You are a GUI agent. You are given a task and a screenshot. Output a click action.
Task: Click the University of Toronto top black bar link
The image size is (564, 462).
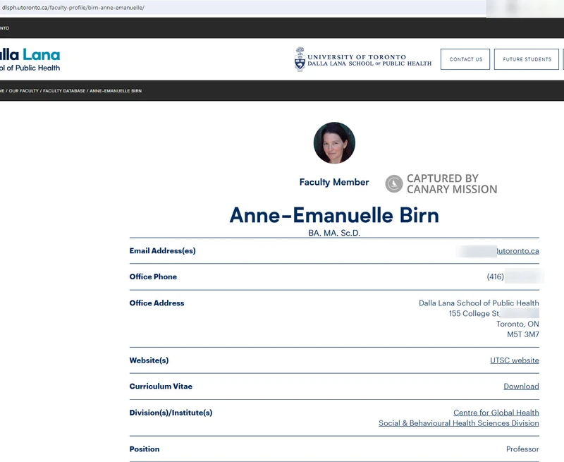pyautogui.click(x=6, y=28)
